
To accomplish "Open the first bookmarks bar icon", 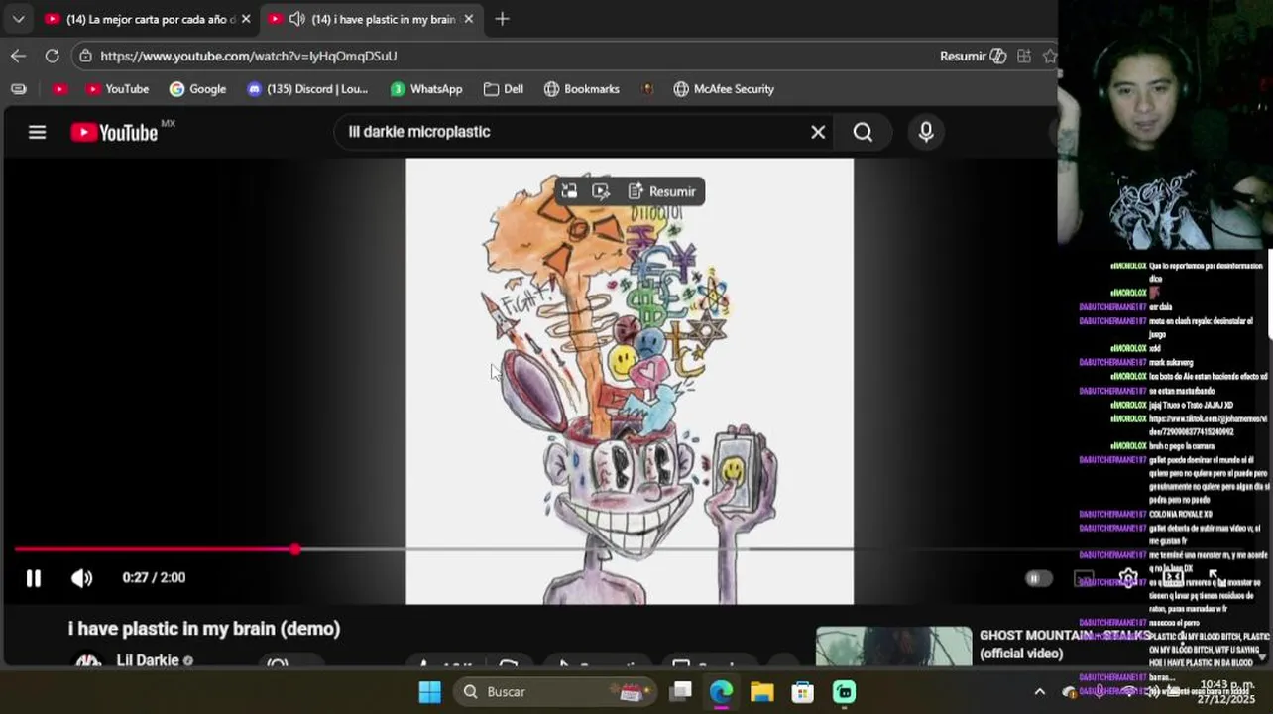I will pos(18,89).
